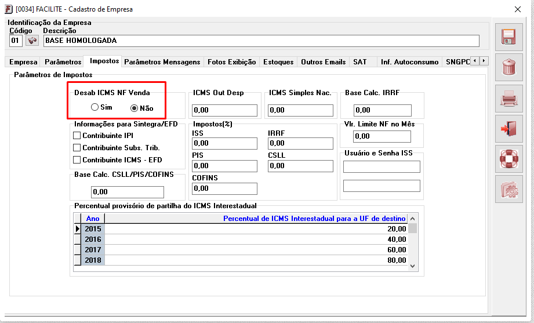Click the second Usuário e Senha ISS field

pyautogui.click(x=382, y=186)
